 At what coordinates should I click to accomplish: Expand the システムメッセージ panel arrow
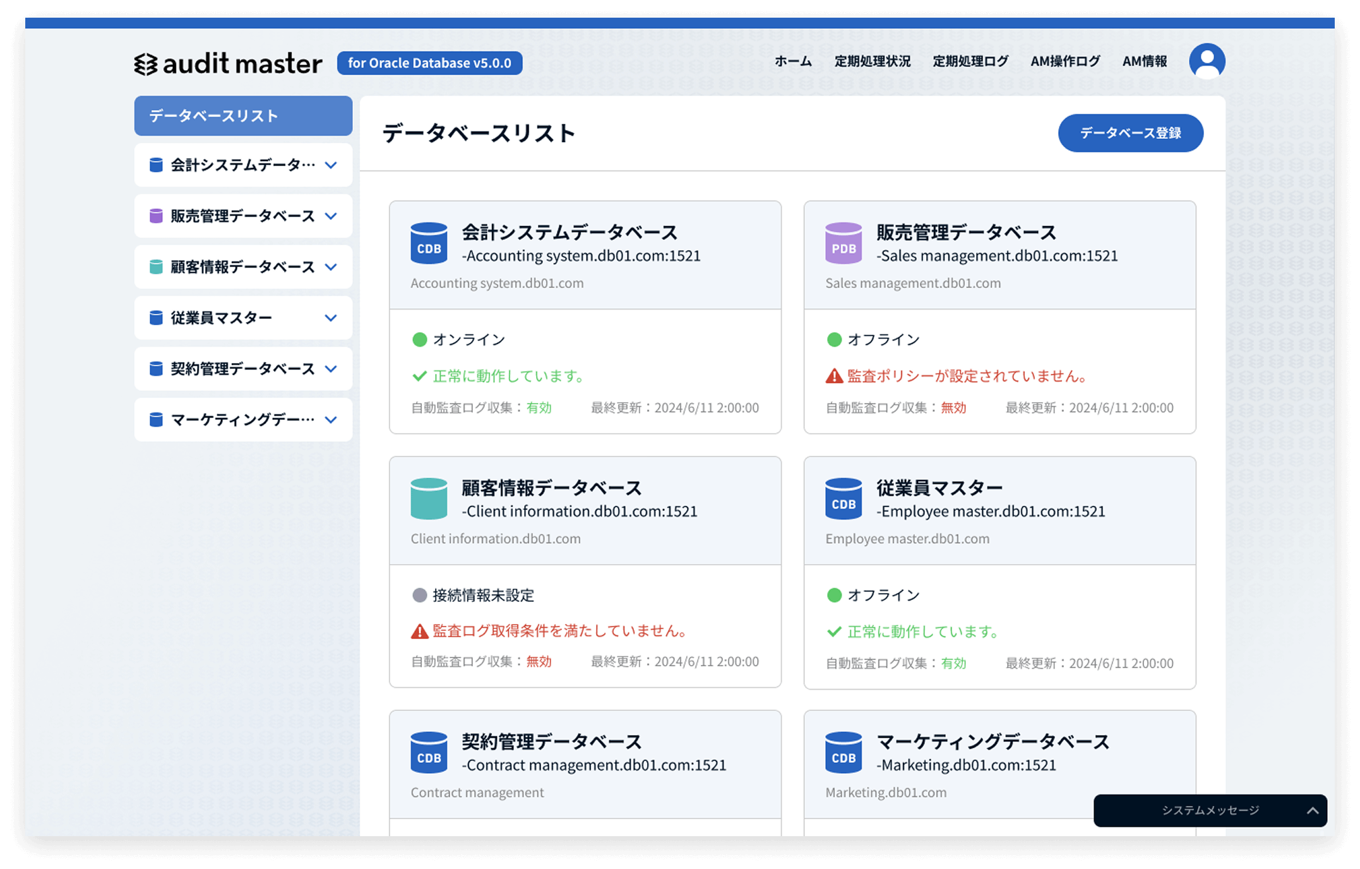pyautogui.click(x=1312, y=811)
